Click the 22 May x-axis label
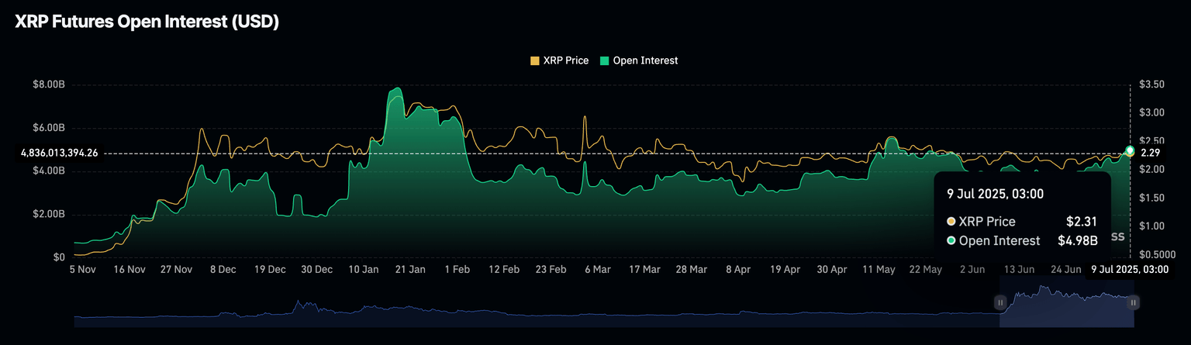This screenshot has width=1191, height=345. (926, 270)
